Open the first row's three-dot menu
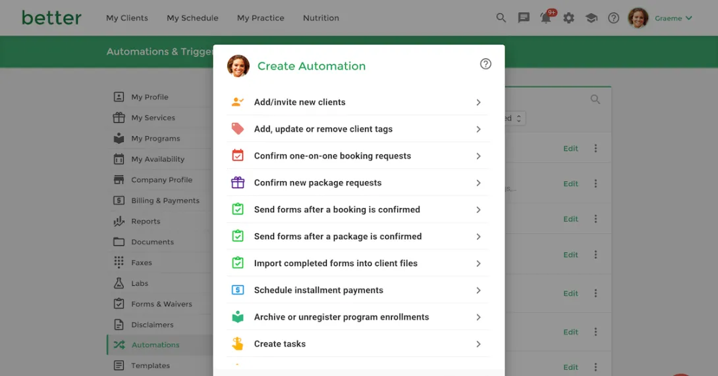 click(595, 149)
